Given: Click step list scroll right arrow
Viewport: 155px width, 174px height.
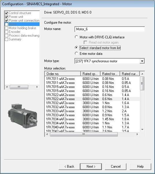Looking at the screenshot, I should tap(37, 87).
